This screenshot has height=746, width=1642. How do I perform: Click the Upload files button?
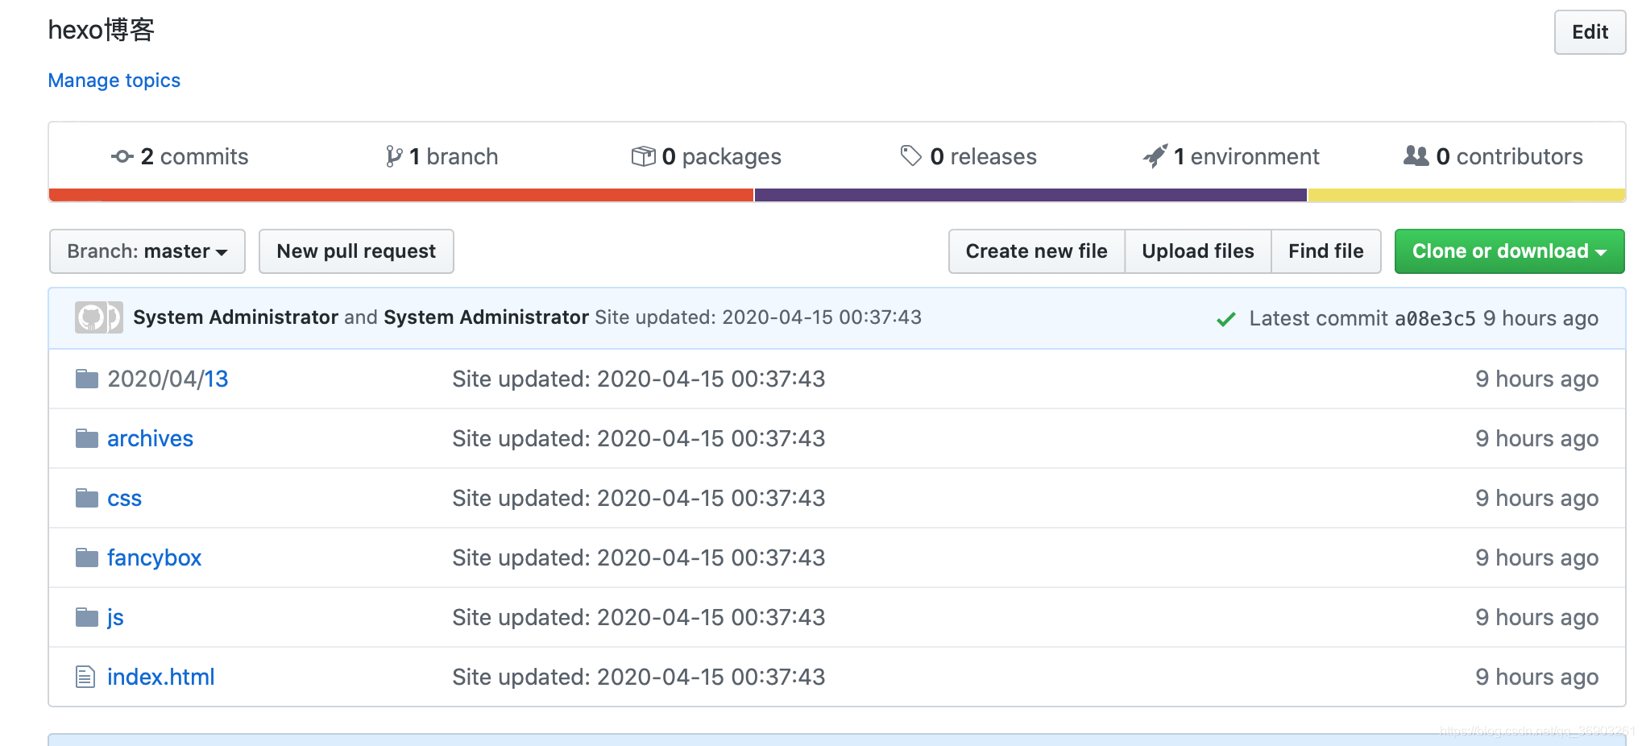click(1198, 251)
